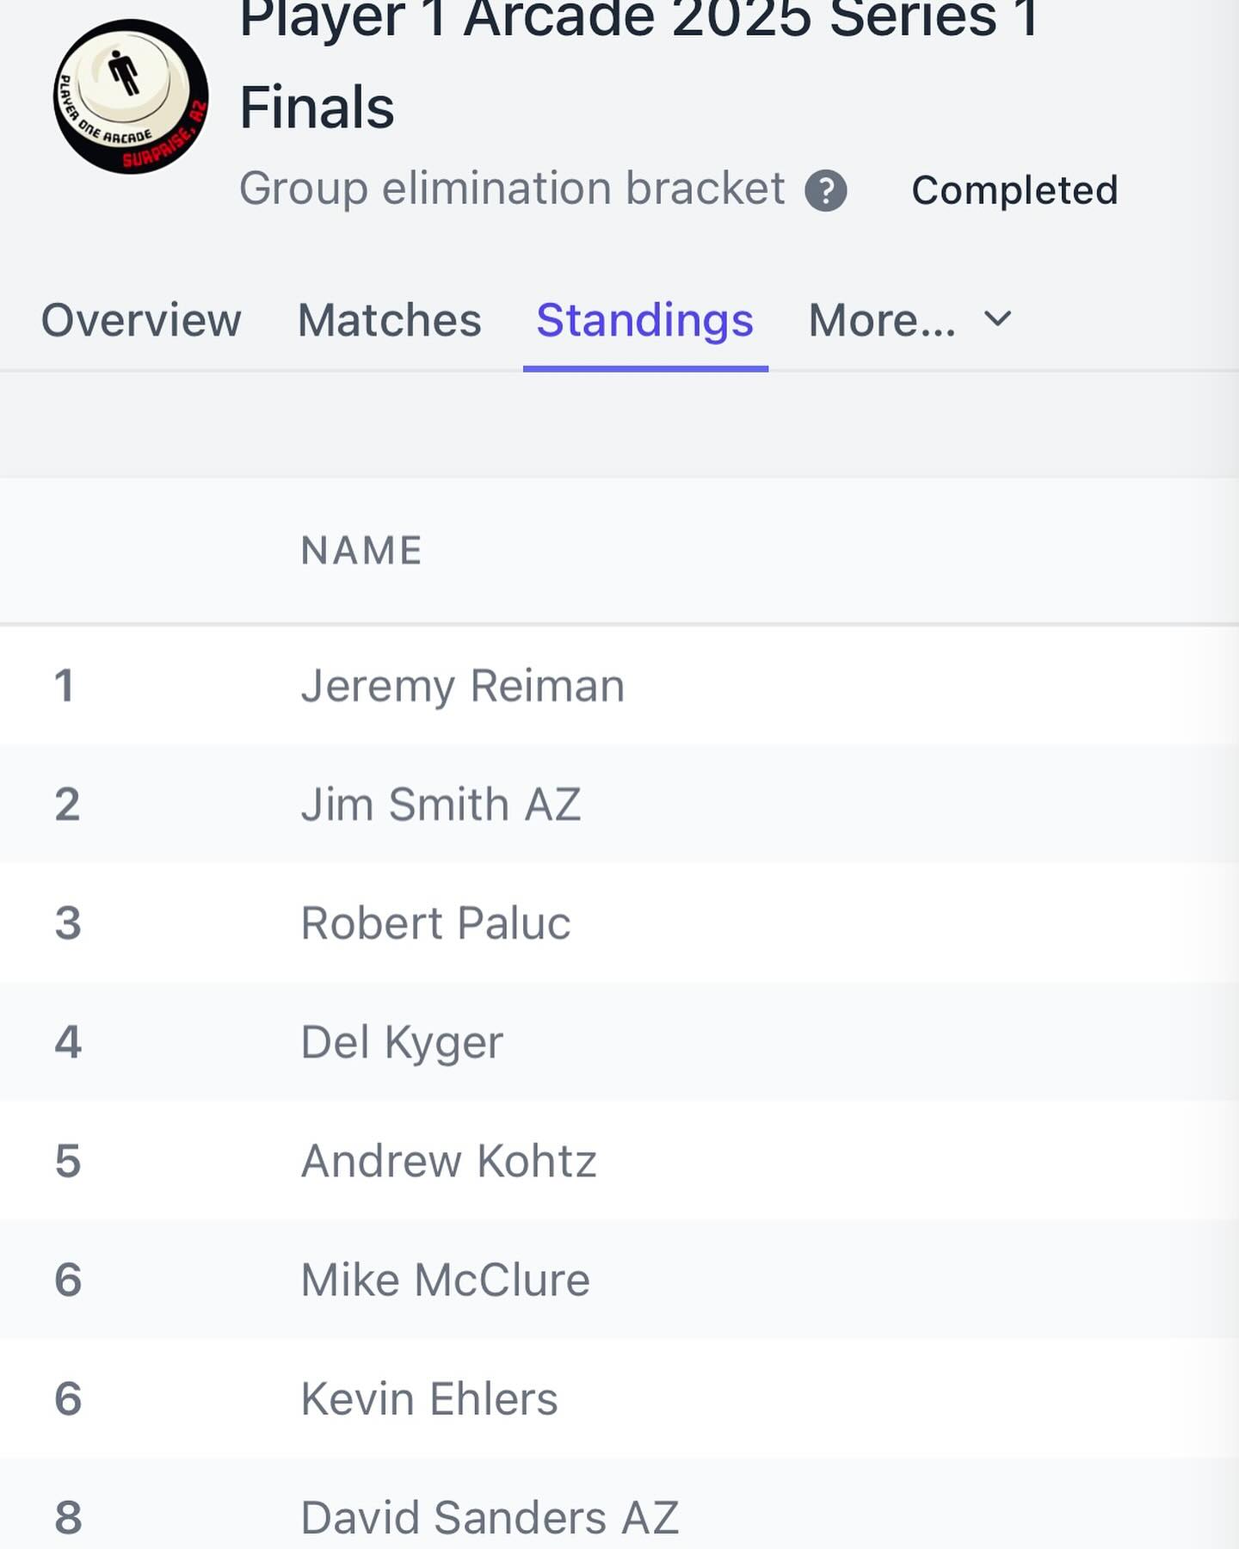Click rank number 1 in standings
The height and width of the screenshot is (1549, 1239).
click(x=64, y=686)
